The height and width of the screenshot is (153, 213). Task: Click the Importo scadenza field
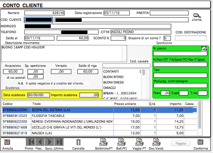click(x=89, y=95)
